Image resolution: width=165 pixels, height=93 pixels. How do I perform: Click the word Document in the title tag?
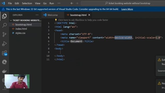pyautogui.click(x=76, y=41)
